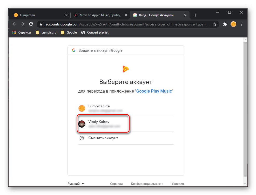Click the page vertical scrollbar thumb
The height and width of the screenshot is (195, 256).
coord(245,109)
